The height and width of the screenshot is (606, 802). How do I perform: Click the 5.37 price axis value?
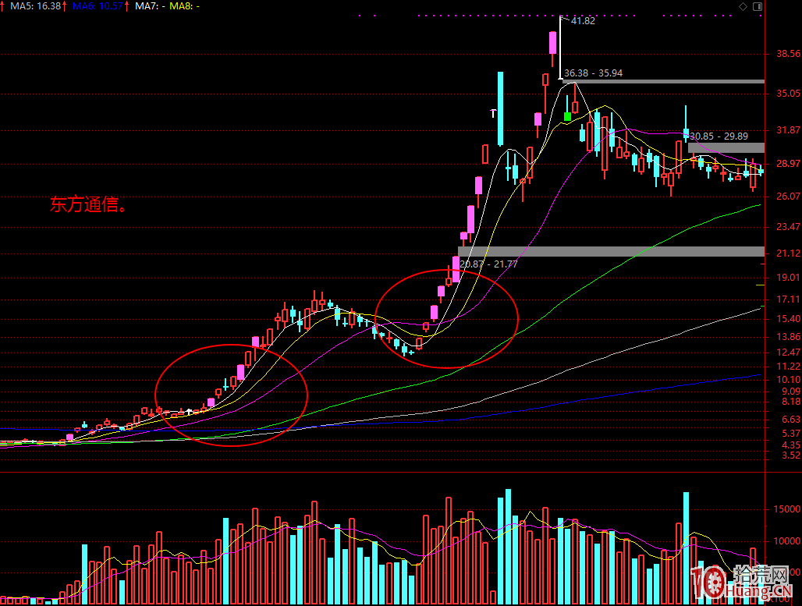pyautogui.click(x=791, y=434)
